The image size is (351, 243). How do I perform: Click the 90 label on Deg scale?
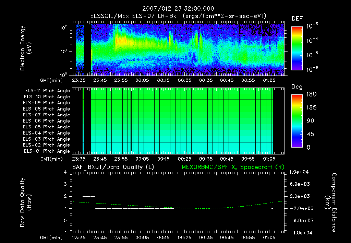tap(311, 121)
